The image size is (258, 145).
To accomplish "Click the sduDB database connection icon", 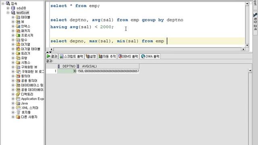I will coord(13,8).
